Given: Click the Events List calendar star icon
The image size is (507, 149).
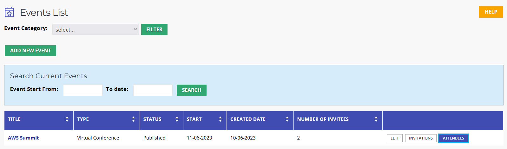Looking at the screenshot, I should click(x=9, y=12).
